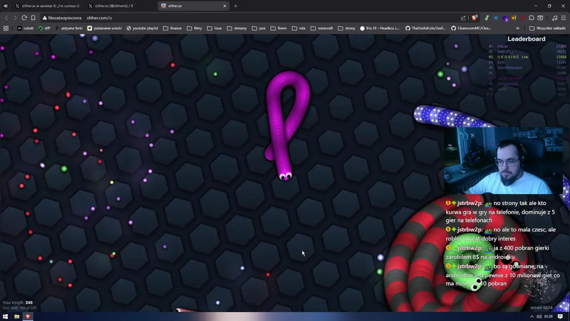Open the pobieranie sciezki bookmark
Screen dimensions: 570x321
tap(104, 28)
